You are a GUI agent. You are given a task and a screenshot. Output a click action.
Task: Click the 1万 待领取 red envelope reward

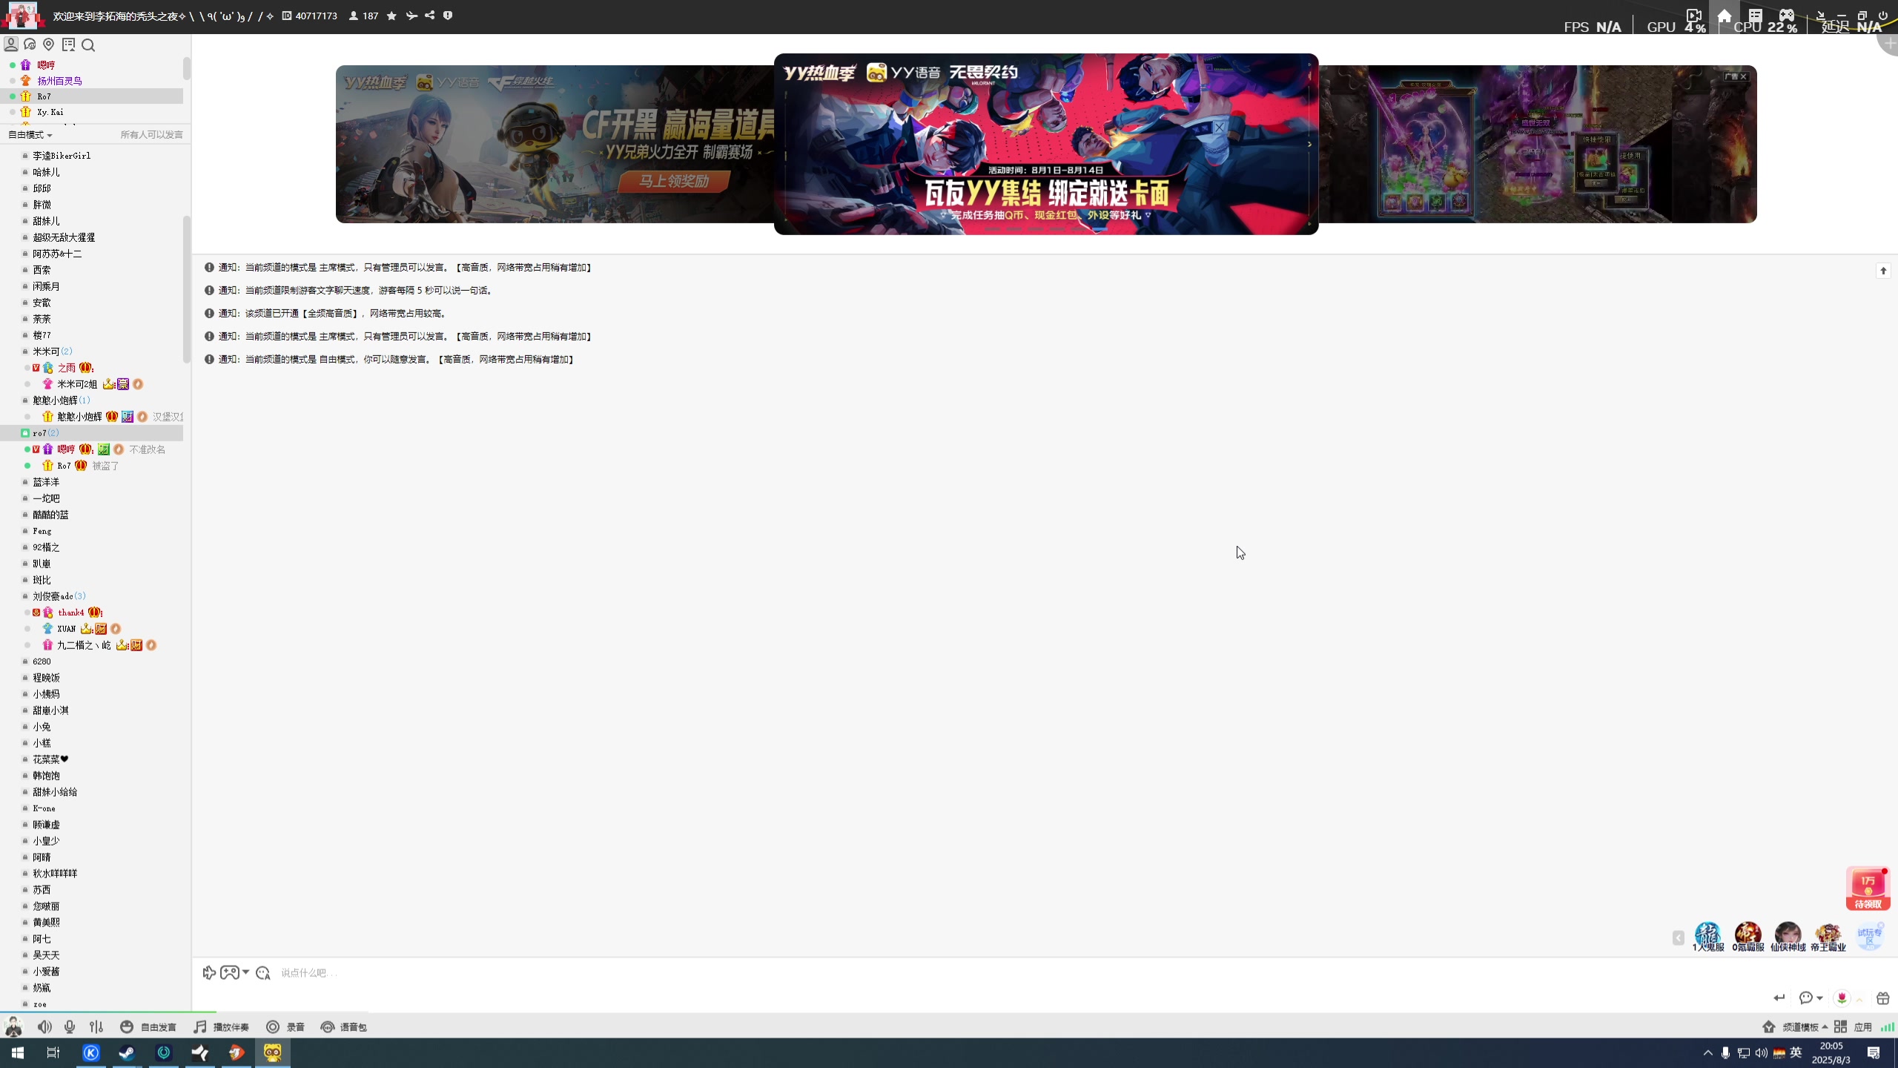point(1868,889)
